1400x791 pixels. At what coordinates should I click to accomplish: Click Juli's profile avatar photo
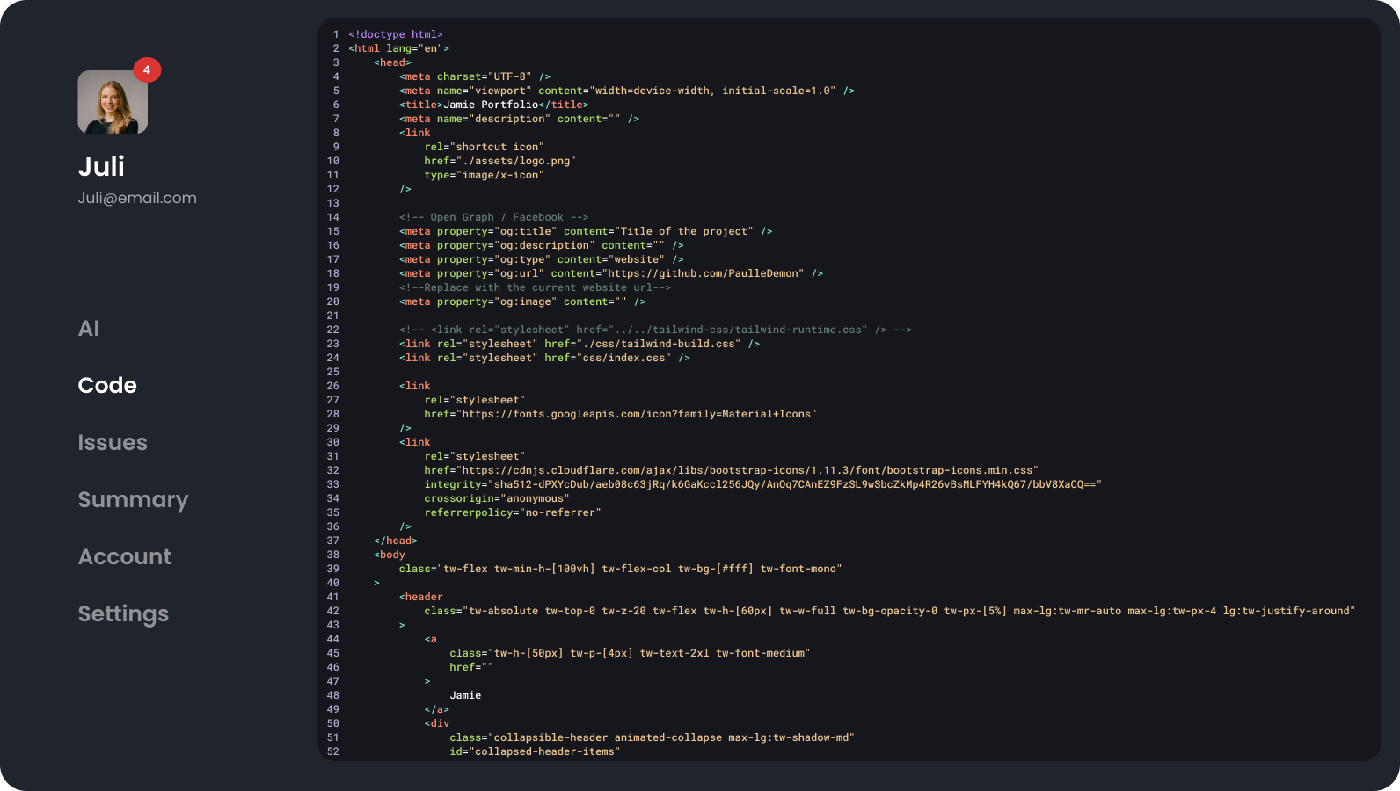pyautogui.click(x=113, y=102)
